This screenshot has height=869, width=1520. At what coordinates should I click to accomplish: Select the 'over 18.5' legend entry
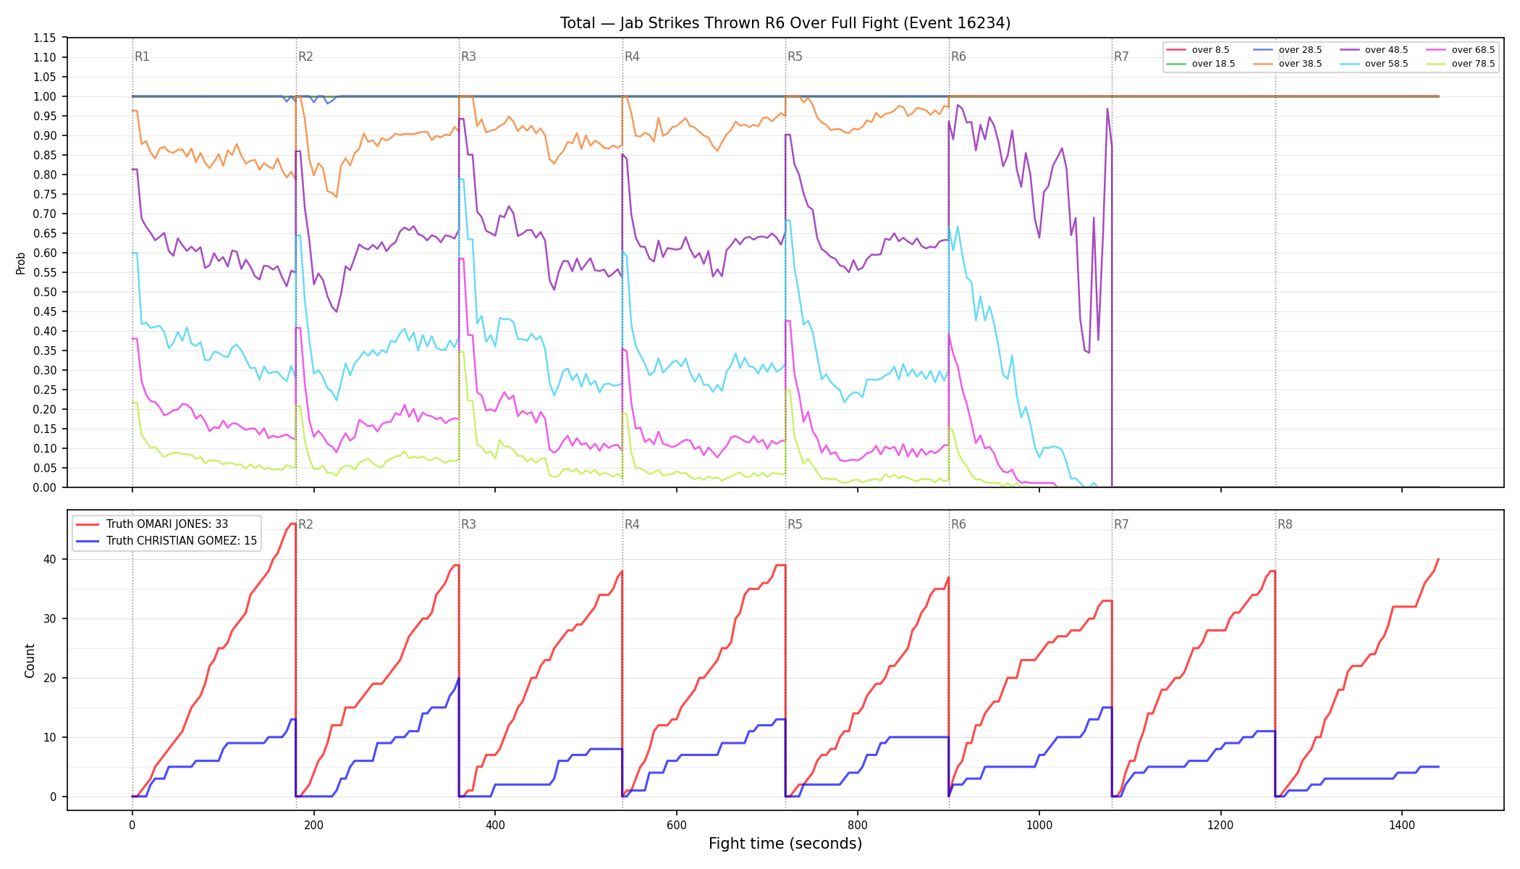tap(1201, 64)
